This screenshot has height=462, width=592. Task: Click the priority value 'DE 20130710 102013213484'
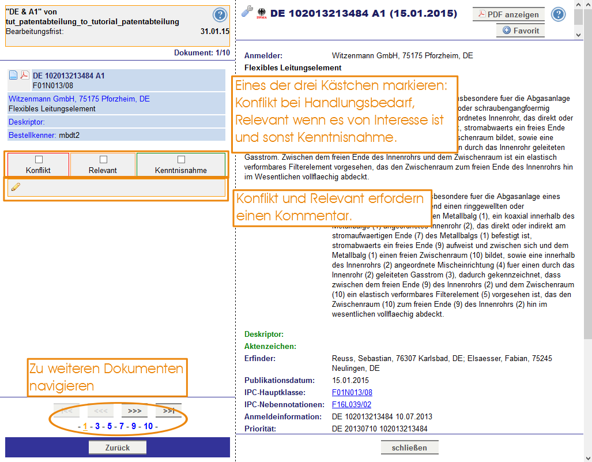(379, 429)
